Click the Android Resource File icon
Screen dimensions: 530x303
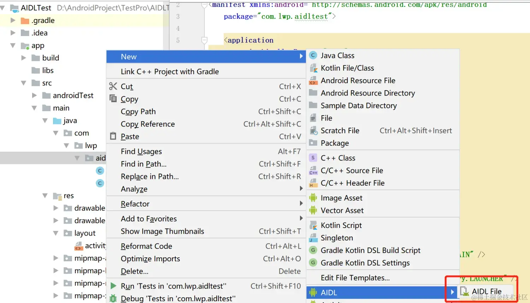click(x=313, y=81)
